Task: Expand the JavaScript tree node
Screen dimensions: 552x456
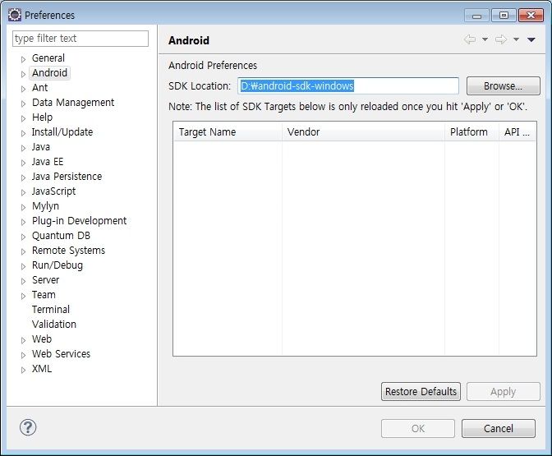Action: [23, 192]
